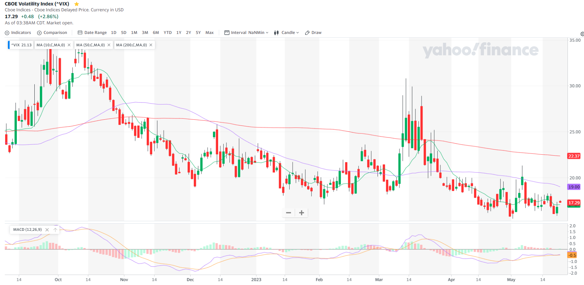Screen dimensions: 584x285
Task: Expand the Candle chart type dropdown
Action: point(287,33)
